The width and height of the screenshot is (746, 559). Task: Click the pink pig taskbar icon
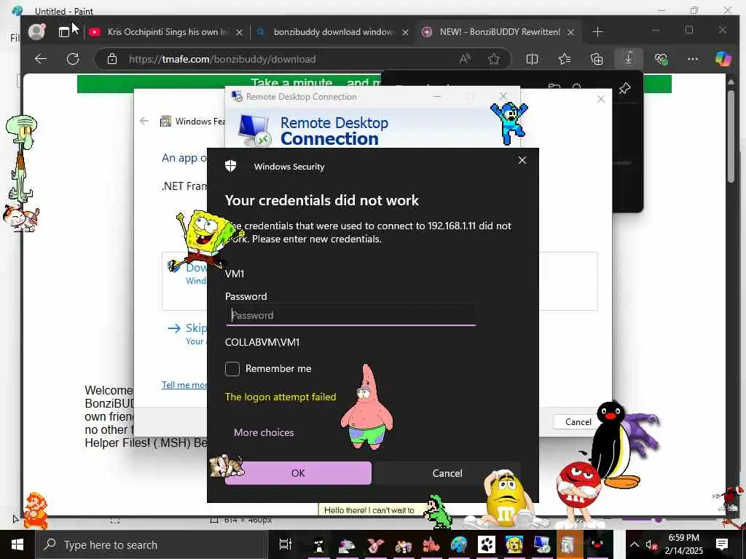pos(375,544)
